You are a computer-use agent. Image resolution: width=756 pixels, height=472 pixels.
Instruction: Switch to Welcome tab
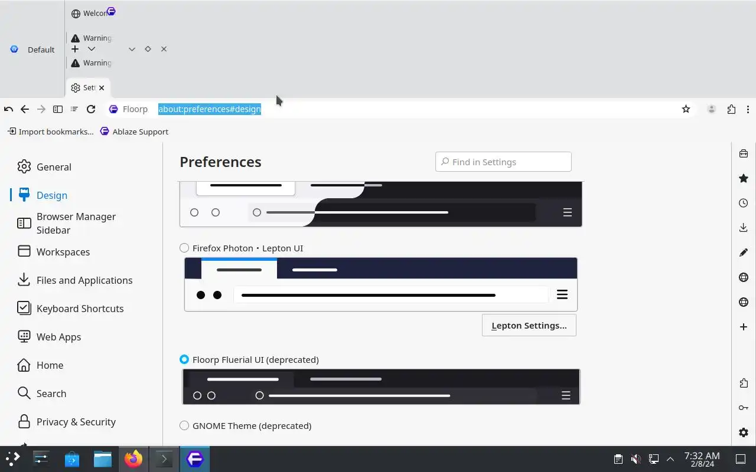coord(90,13)
